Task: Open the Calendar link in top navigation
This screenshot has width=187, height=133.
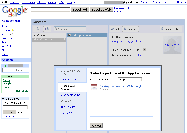Action: pyautogui.click(x=14, y=2)
